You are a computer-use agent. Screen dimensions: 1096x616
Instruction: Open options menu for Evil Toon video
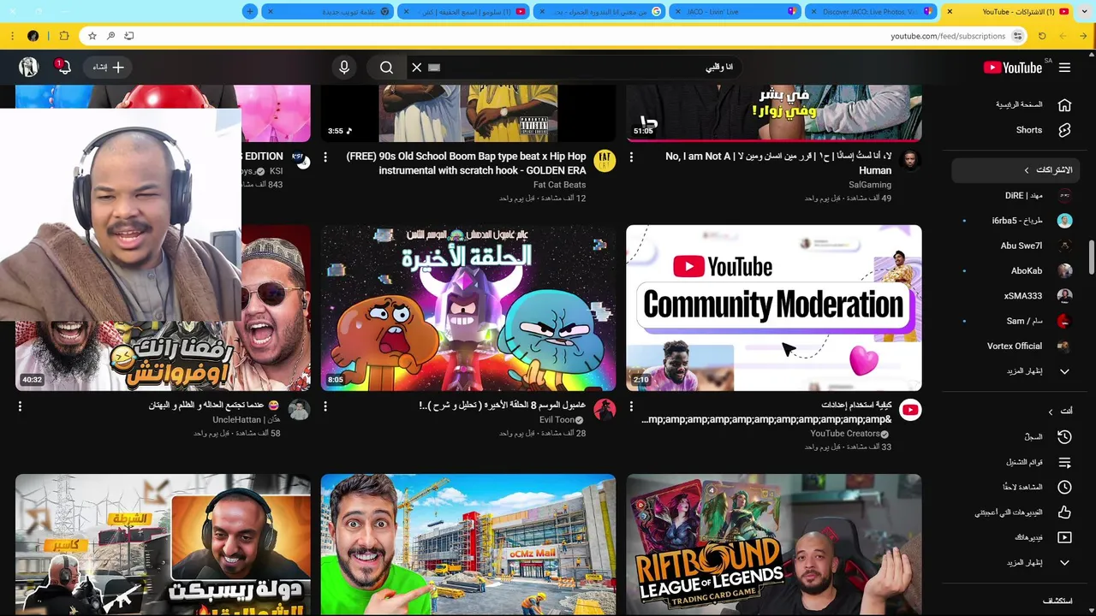[325, 406]
